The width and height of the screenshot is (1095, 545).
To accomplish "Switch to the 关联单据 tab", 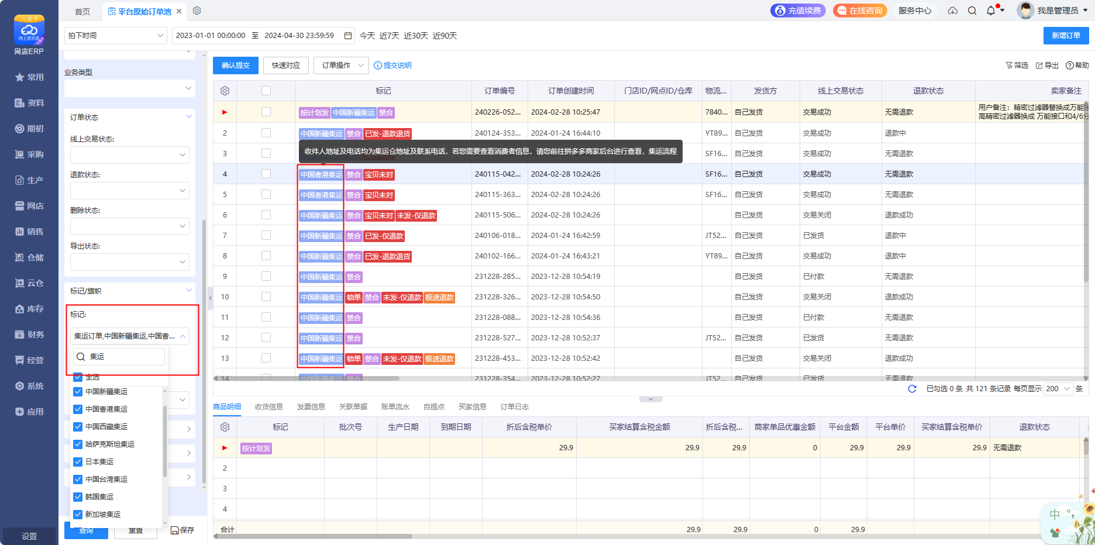I will 353,407.
